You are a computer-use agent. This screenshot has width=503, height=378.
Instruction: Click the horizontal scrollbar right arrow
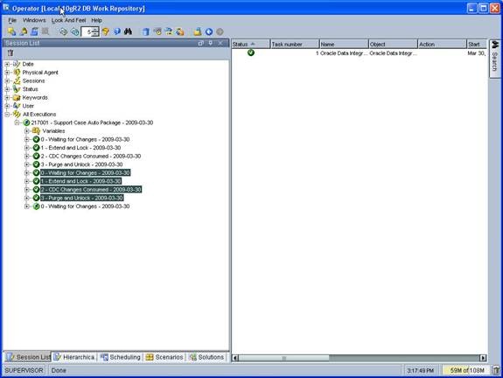[x=483, y=358]
